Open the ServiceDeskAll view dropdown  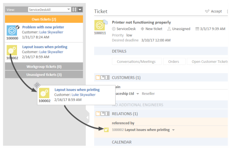49,10
